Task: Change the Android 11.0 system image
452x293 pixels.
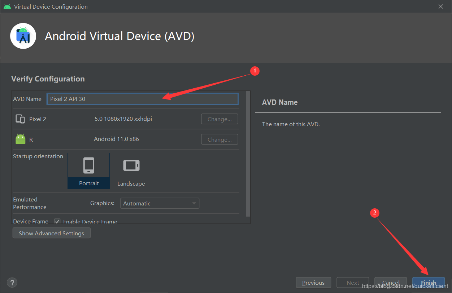Action: [220, 139]
